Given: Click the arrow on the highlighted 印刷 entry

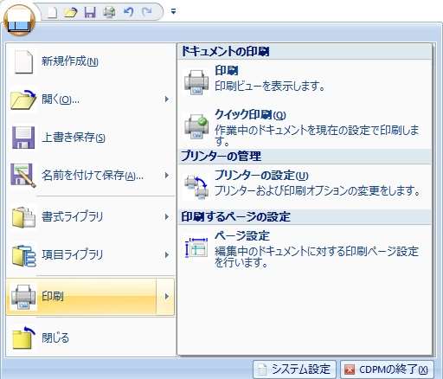Looking at the screenshot, I should tap(165, 297).
